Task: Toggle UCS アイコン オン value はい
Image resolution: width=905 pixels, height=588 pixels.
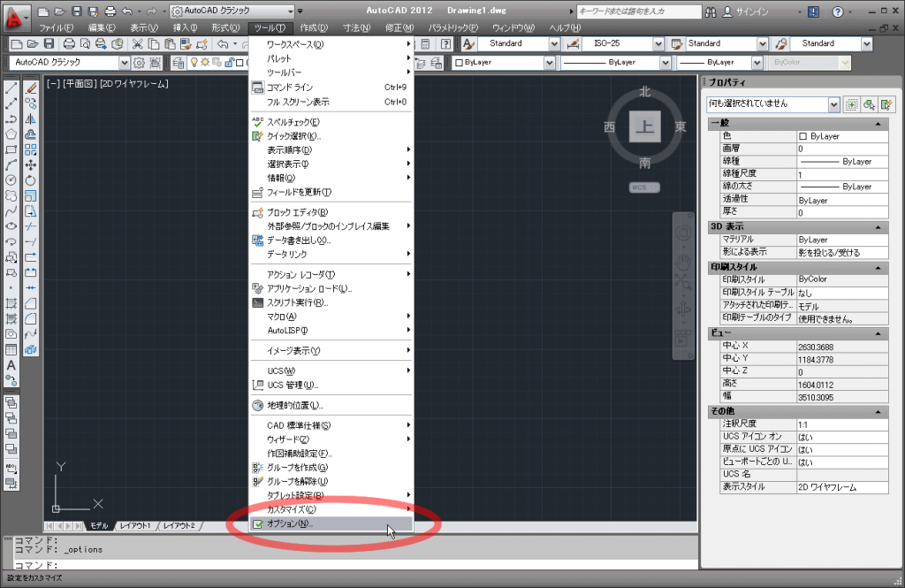Action: (842, 437)
